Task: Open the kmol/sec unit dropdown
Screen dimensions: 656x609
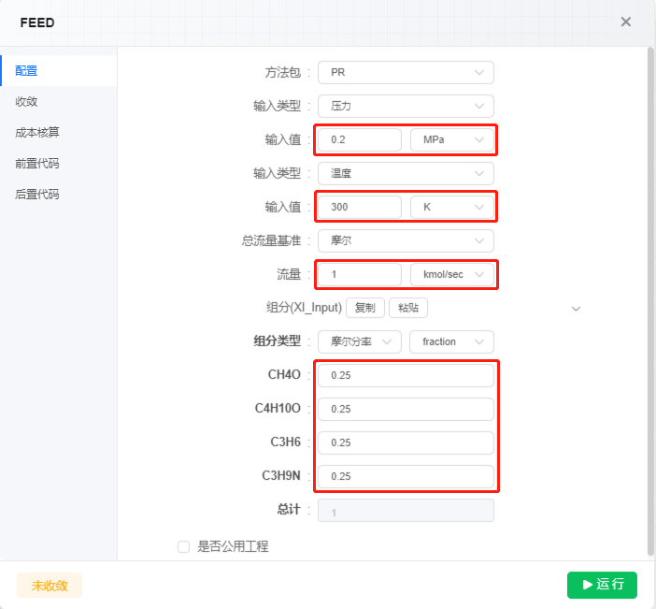Action: point(452,274)
